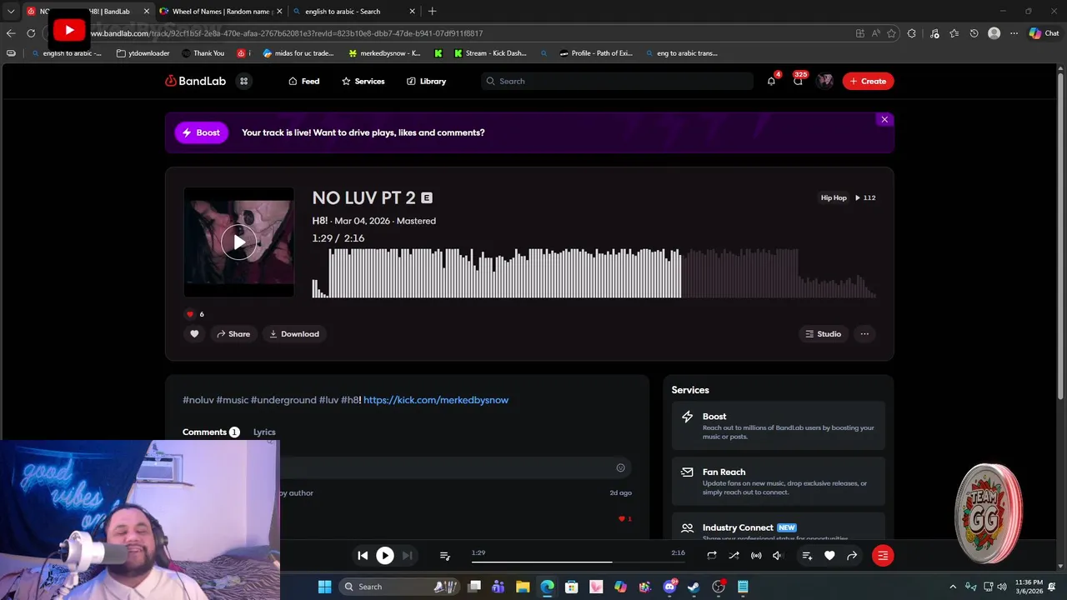This screenshot has width=1067, height=600.
Task: Open the browser settings and more menu
Action: tap(1014, 33)
